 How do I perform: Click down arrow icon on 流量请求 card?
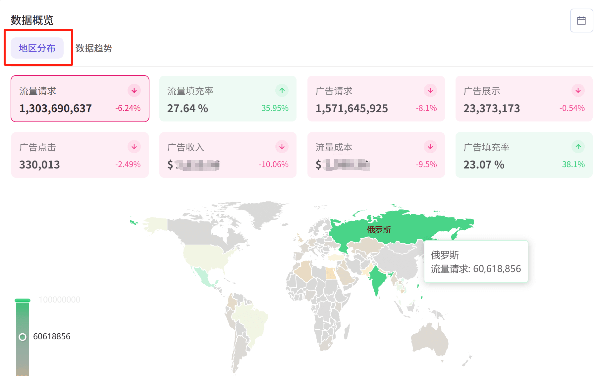(x=134, y=90)
